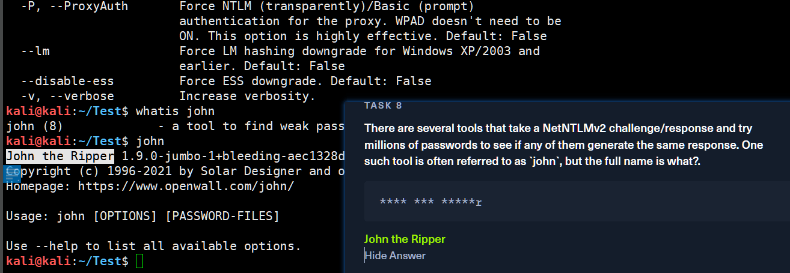Click the Hide Answer link
Viewport: 790px width, 273px height.
click(x=395, y=256)
